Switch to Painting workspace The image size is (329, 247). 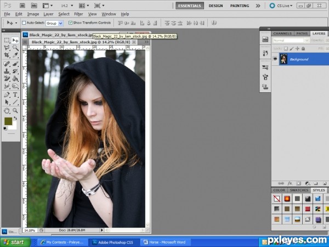(240, 5)
